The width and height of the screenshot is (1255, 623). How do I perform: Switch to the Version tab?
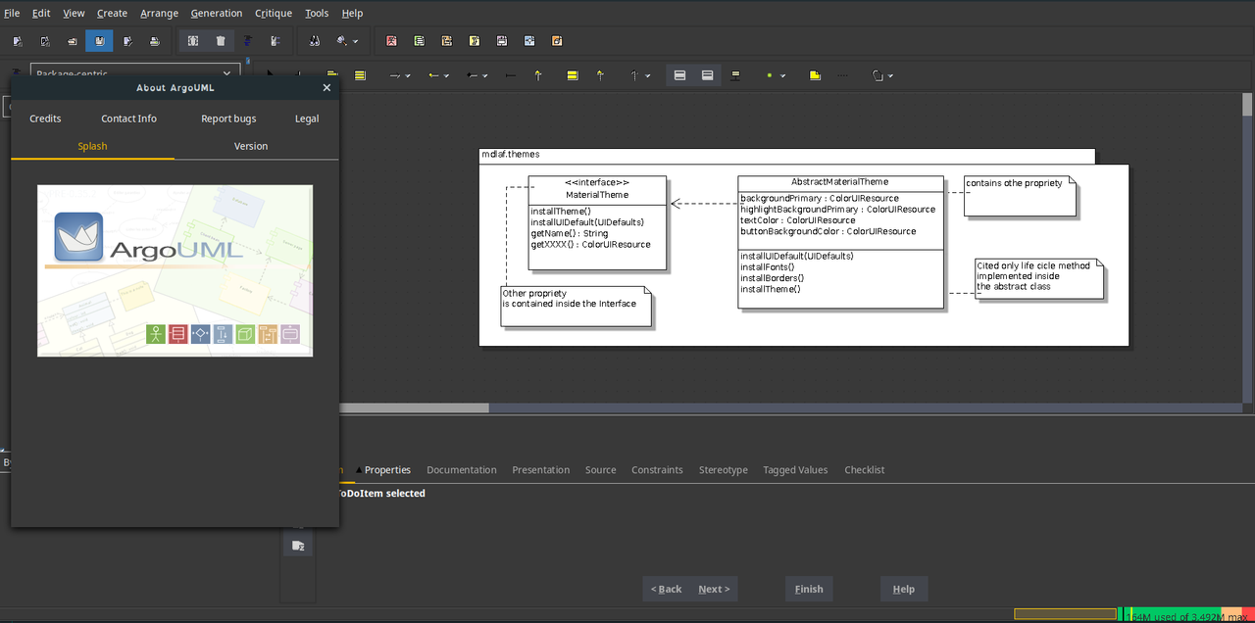pos(251,146)
